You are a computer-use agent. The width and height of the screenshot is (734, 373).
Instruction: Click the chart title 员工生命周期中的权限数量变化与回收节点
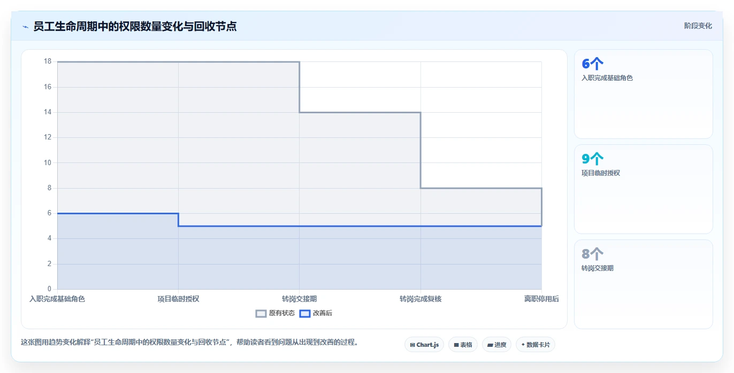[135, 26]
